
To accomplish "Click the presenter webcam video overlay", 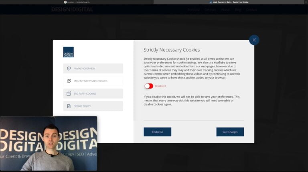I will click(49, 144).
